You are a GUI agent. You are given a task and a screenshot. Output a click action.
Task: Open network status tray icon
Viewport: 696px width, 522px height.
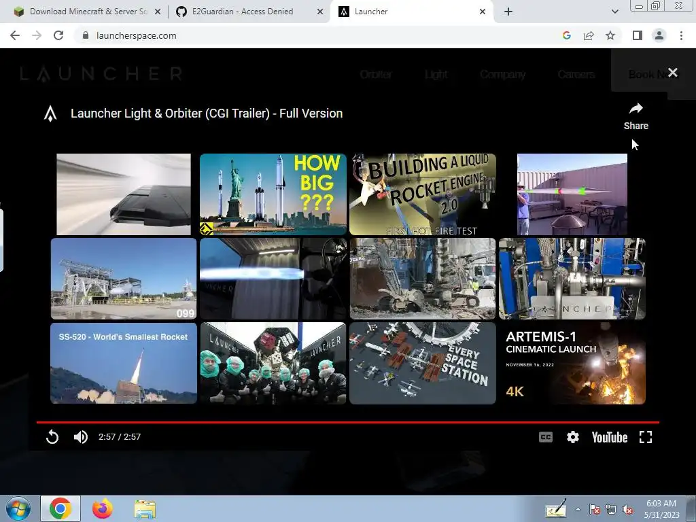611,510
